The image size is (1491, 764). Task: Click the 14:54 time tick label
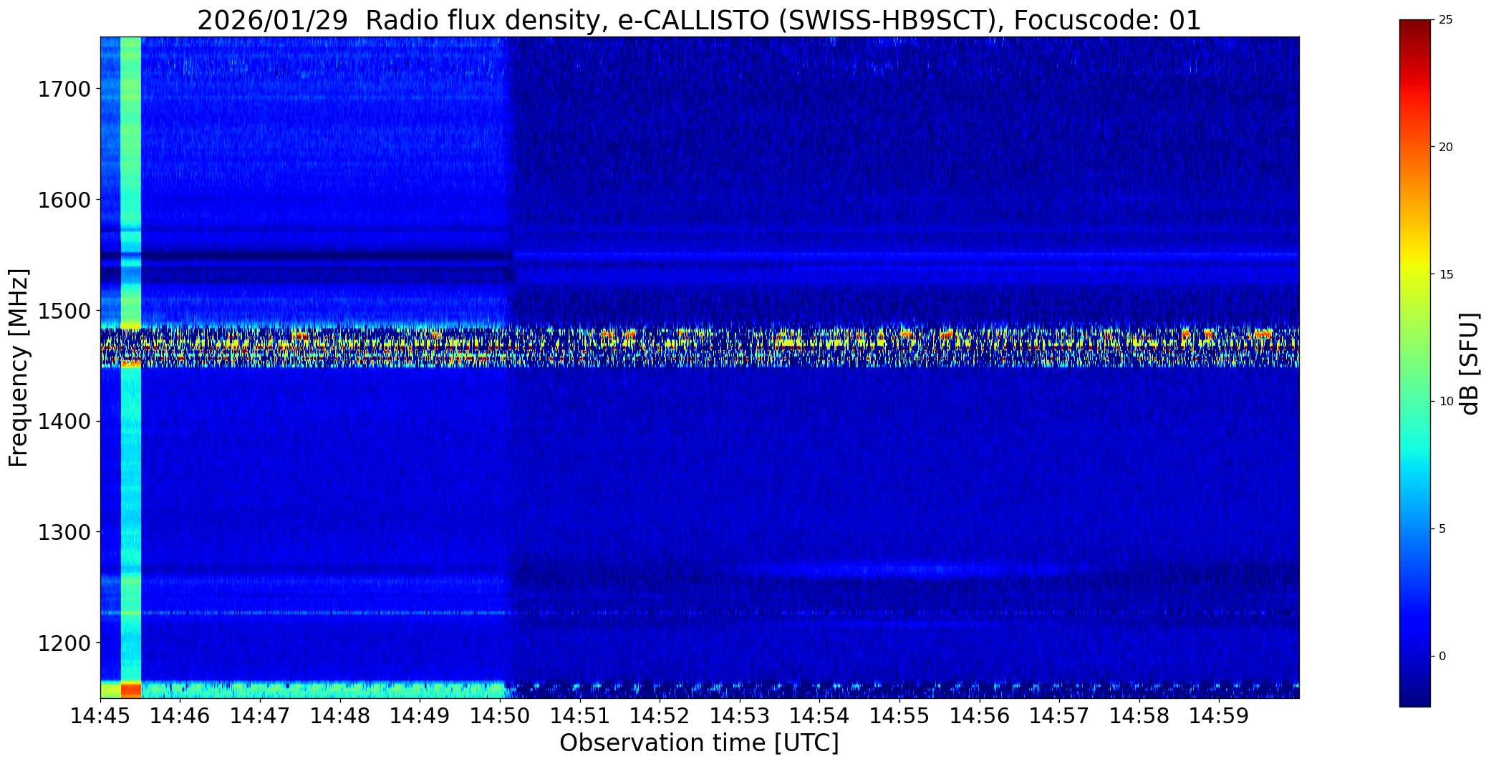pyautogui.click(x=820, y=715)
